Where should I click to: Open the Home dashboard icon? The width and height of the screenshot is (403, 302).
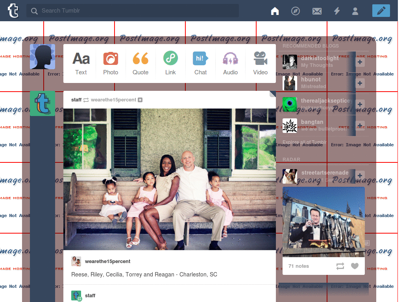[x=275, y=11]
